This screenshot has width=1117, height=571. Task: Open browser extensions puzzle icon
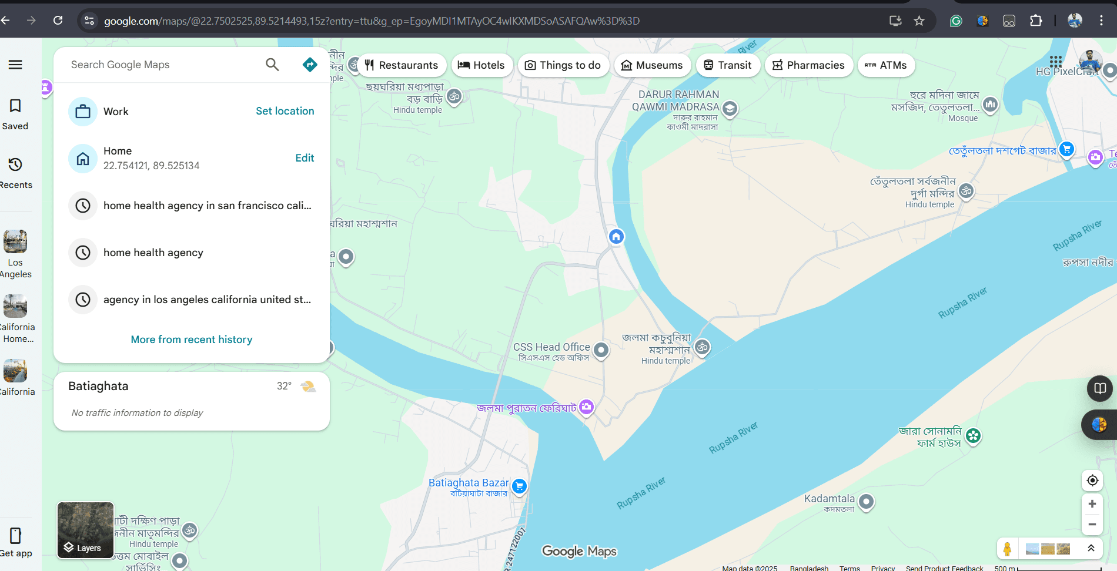point(1036,21)
